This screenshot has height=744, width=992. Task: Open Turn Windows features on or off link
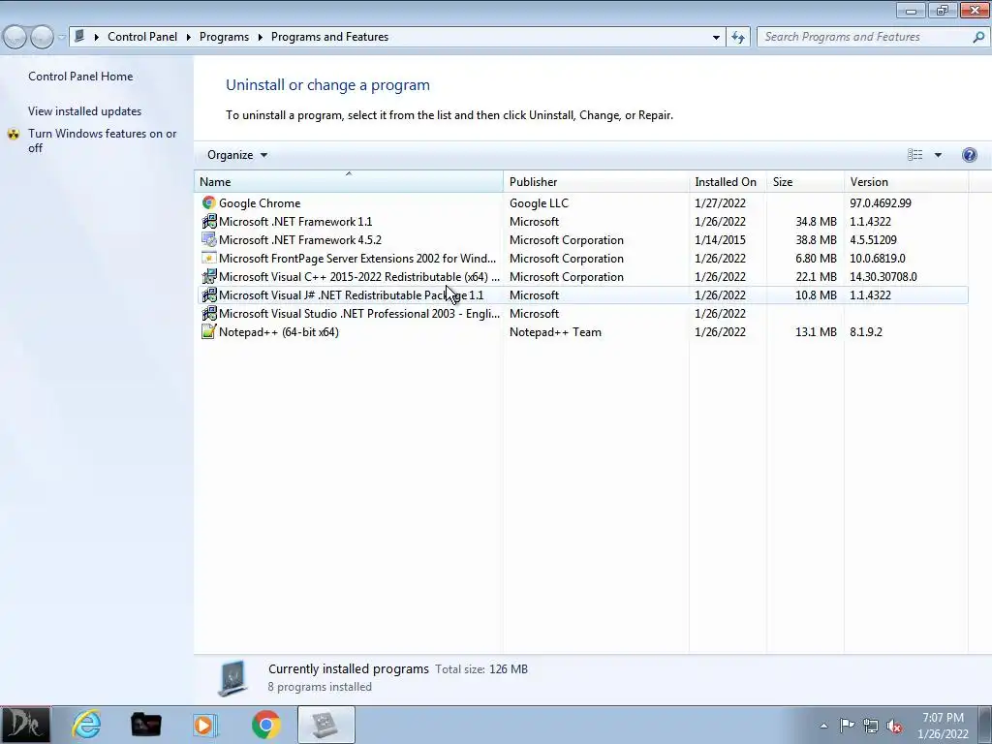103,141
